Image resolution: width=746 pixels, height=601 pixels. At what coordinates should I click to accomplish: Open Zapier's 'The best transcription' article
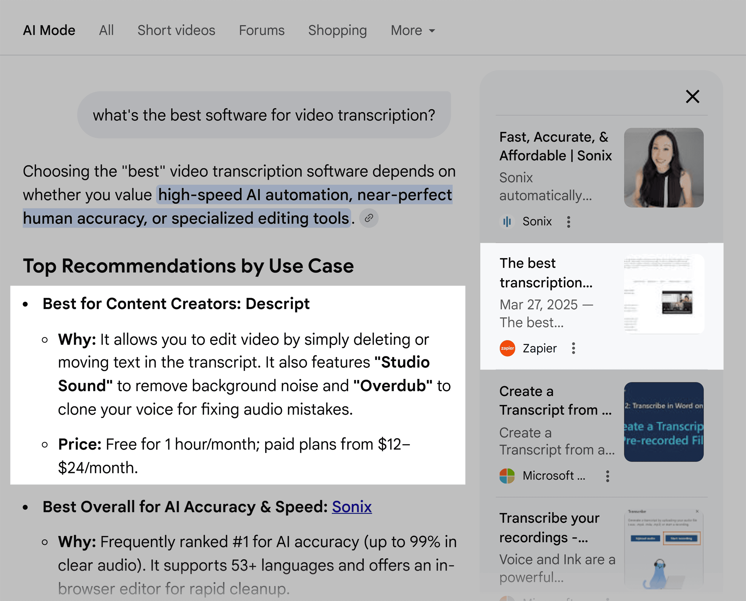[x=546, y=273]
